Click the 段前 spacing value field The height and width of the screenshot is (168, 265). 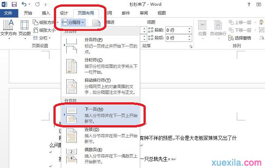click(176, 30)
